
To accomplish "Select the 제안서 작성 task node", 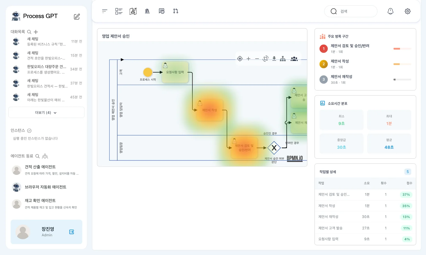I will click(210, 110).
